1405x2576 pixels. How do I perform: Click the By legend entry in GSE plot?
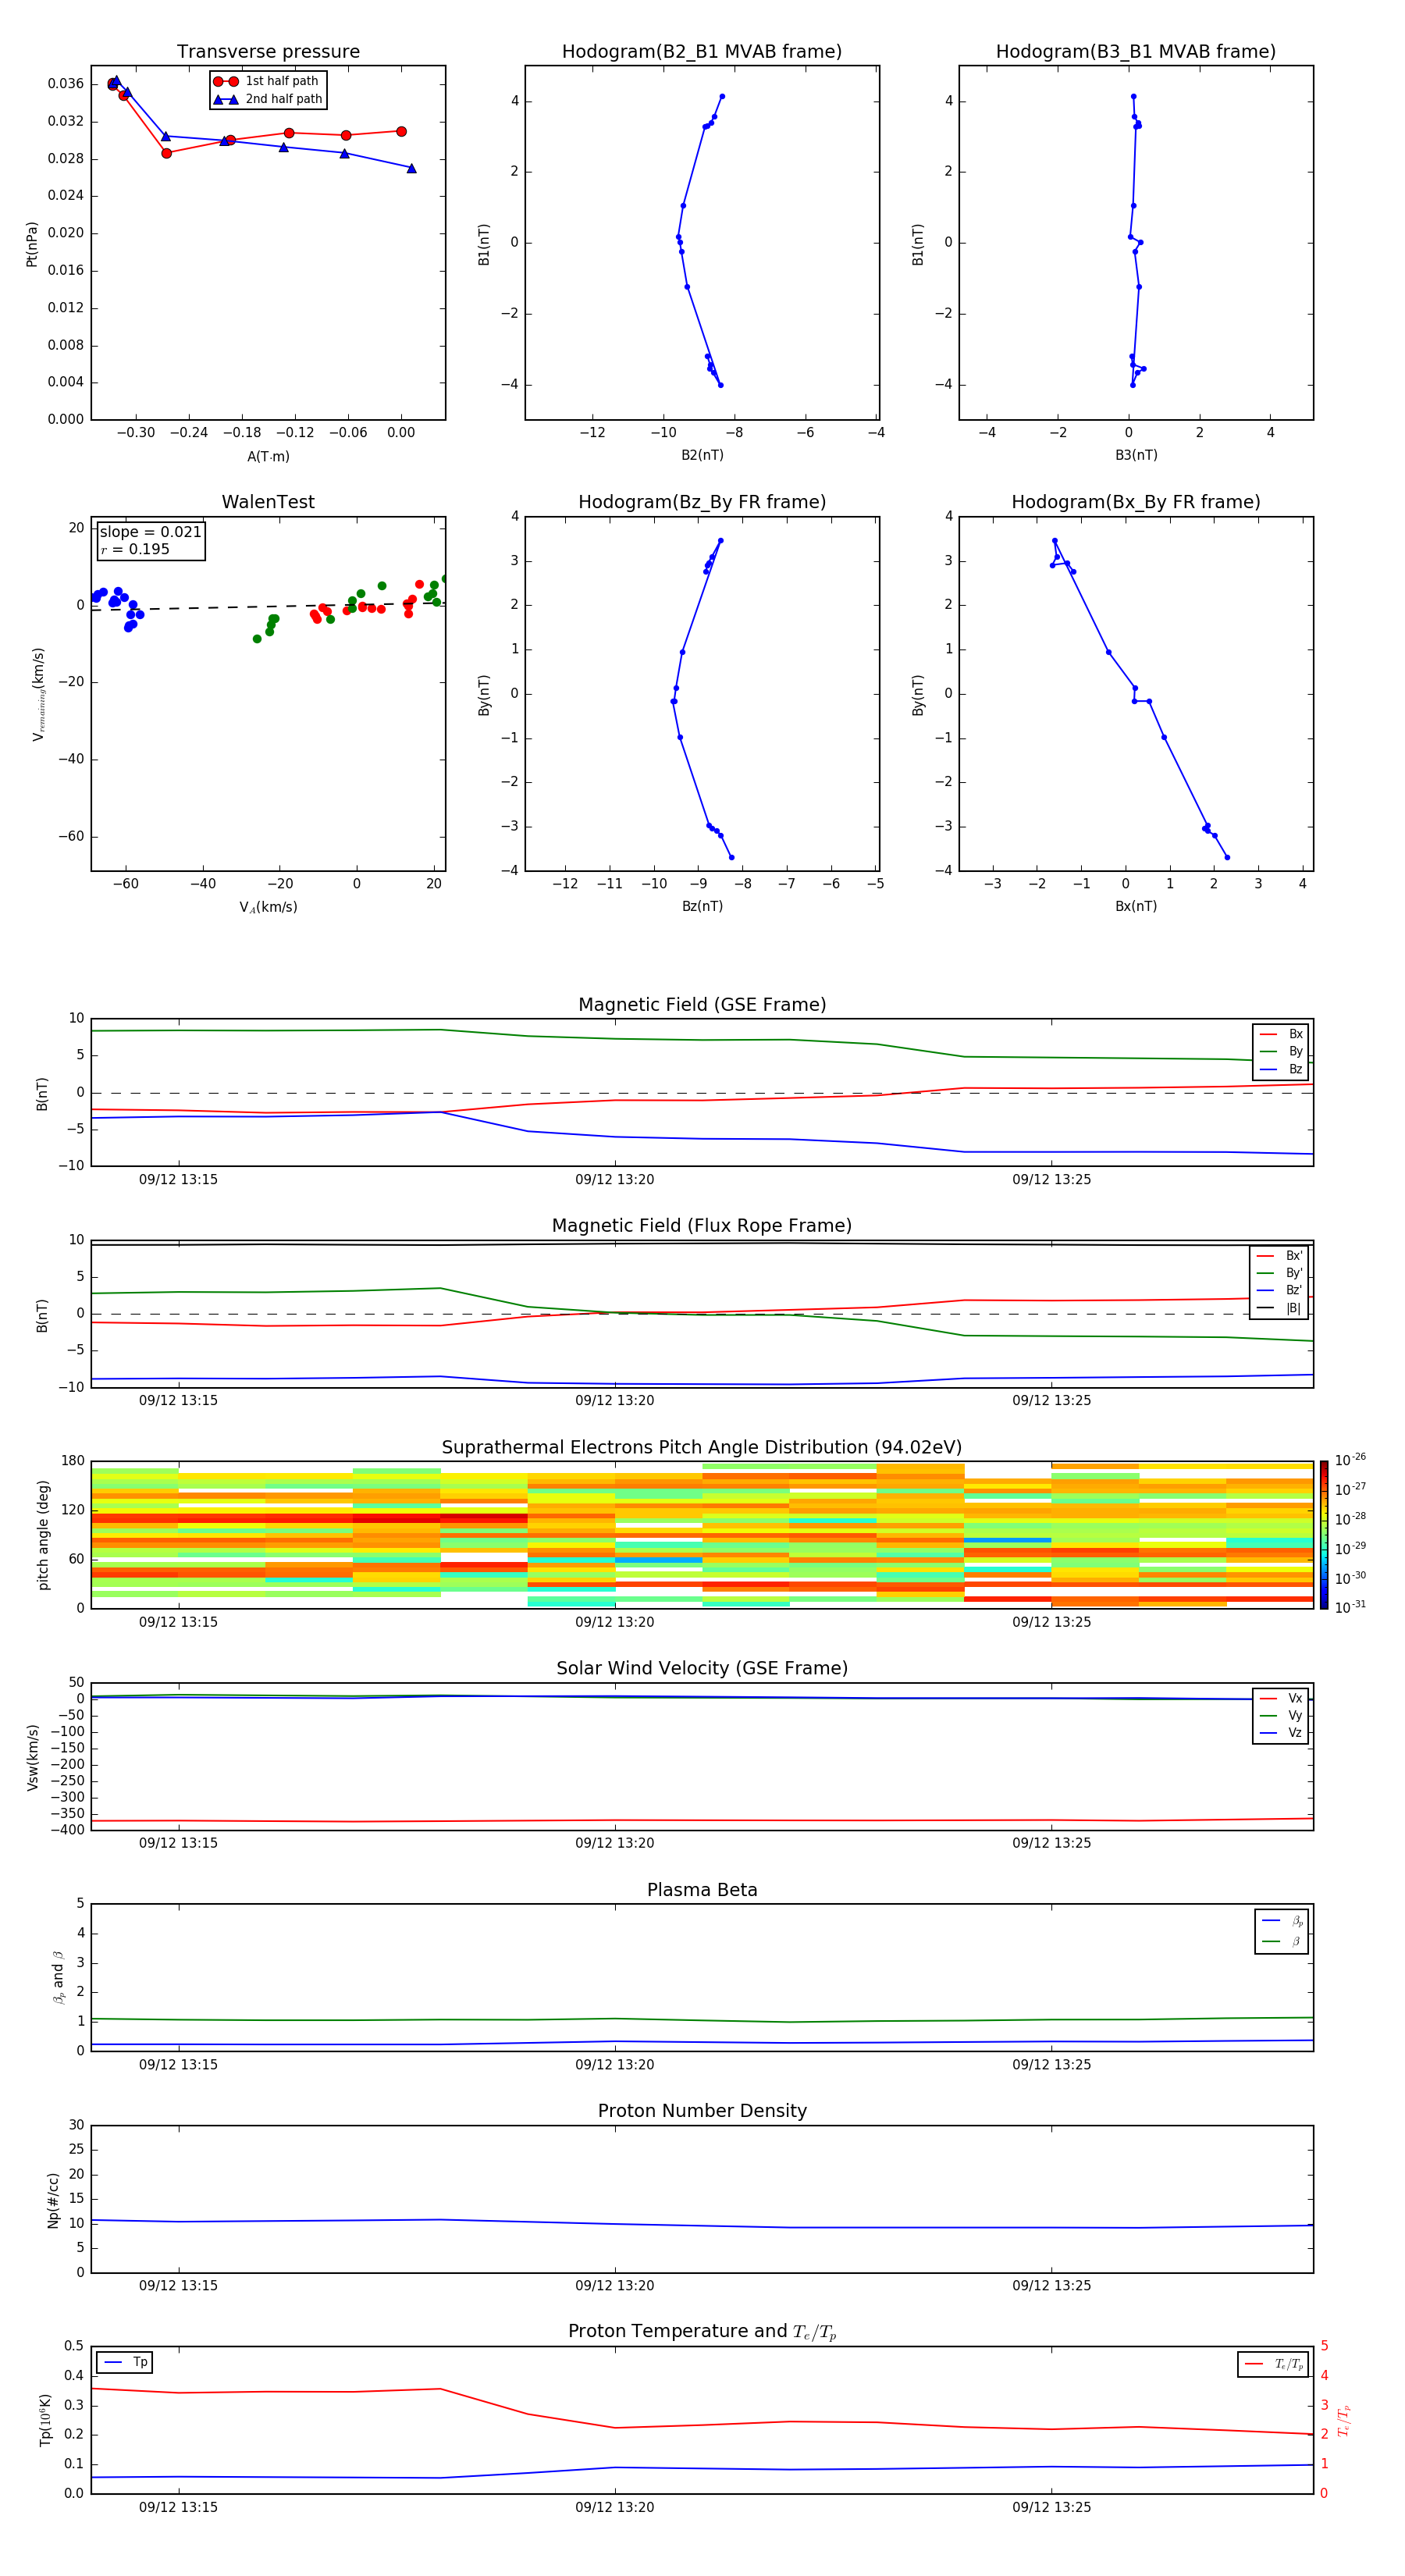1281,1051
